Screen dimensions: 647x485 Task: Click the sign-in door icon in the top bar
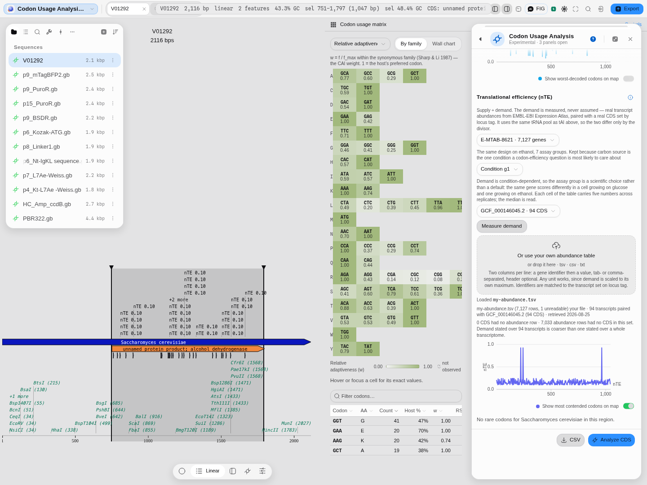tap(601, 9)
